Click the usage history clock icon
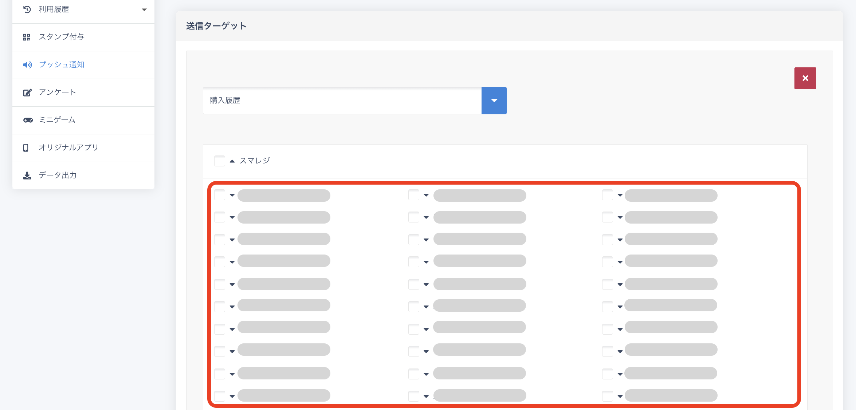The image size is (856, 410). pos(27,9)
